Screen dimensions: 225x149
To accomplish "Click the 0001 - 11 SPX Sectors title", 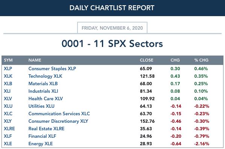I will click(112, 44).
